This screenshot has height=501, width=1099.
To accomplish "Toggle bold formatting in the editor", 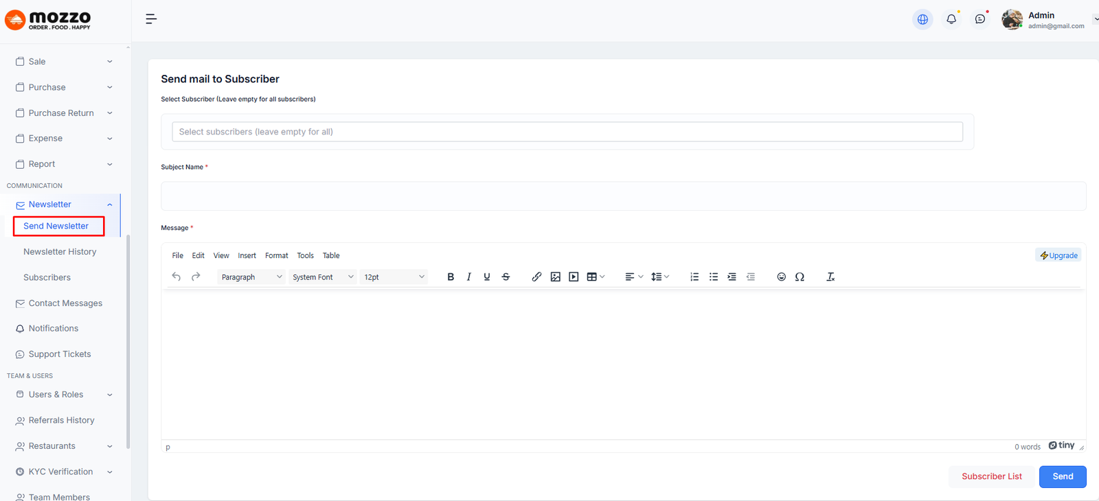I will pyautogui.click(x=451, y=277).
